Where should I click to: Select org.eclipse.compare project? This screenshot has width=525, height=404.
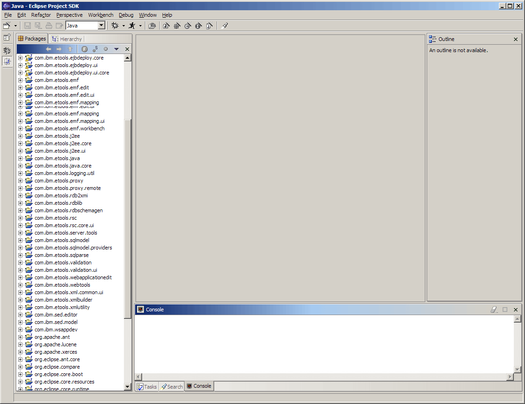point(57,367)
